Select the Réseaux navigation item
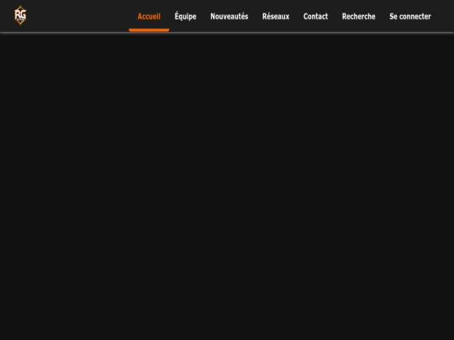Image resolution: width=454 pixels, height=340 pixels. click(x=276, y=17)
